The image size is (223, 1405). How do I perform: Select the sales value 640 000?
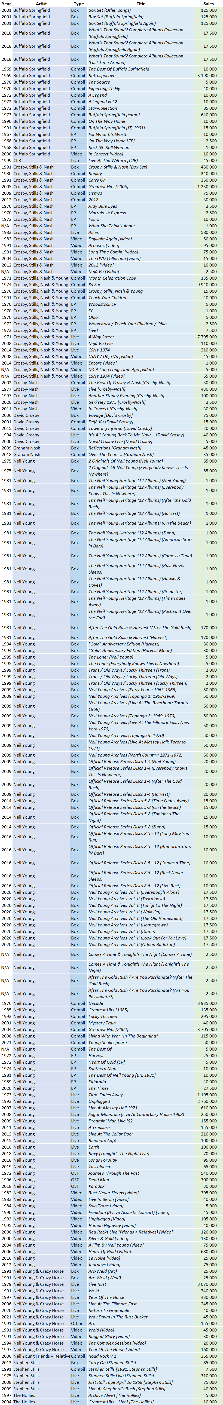tap(208, 115)
